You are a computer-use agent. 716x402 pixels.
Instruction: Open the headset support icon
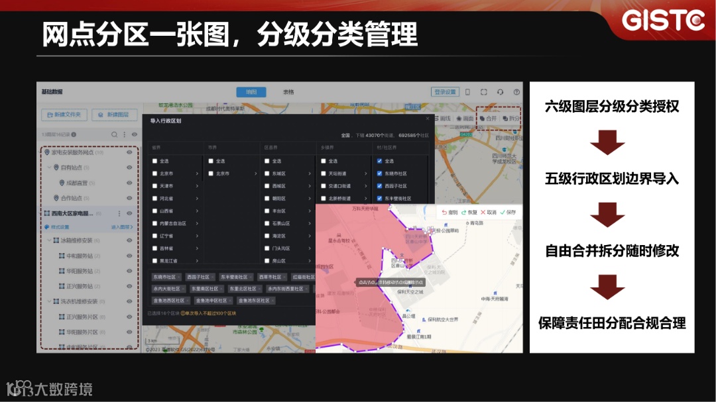click(501, 91)
